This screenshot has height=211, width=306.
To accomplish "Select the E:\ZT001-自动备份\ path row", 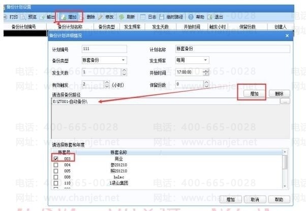I will (166, 101).
